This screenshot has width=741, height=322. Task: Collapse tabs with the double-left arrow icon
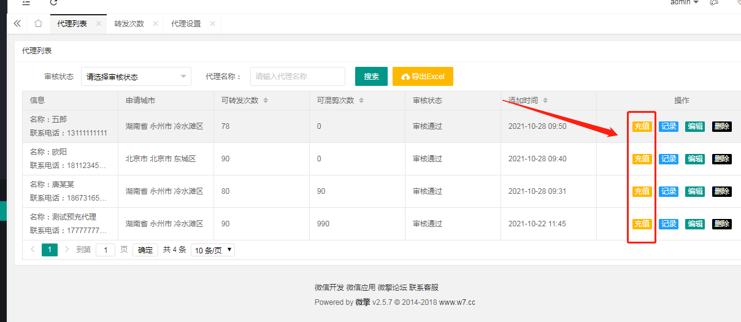17,24
